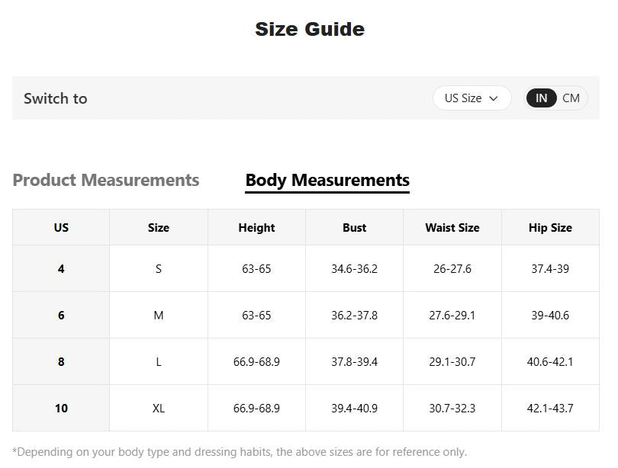
Task: Click the 34.6-36.2 bust value
Action: (x=354, y=269)
